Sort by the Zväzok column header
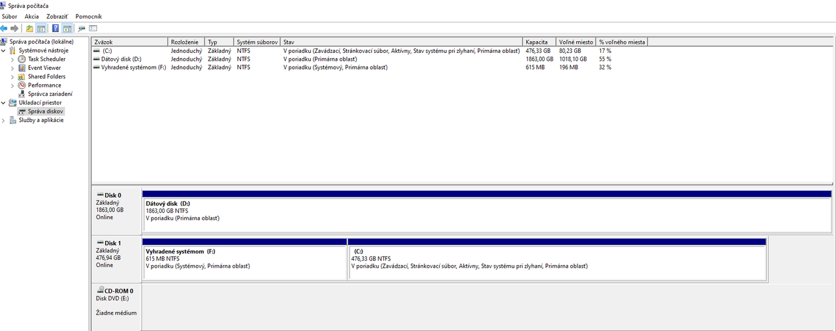The width and height of the screenshot is (836, 331). pyautogui.click(x=130, y=42)
